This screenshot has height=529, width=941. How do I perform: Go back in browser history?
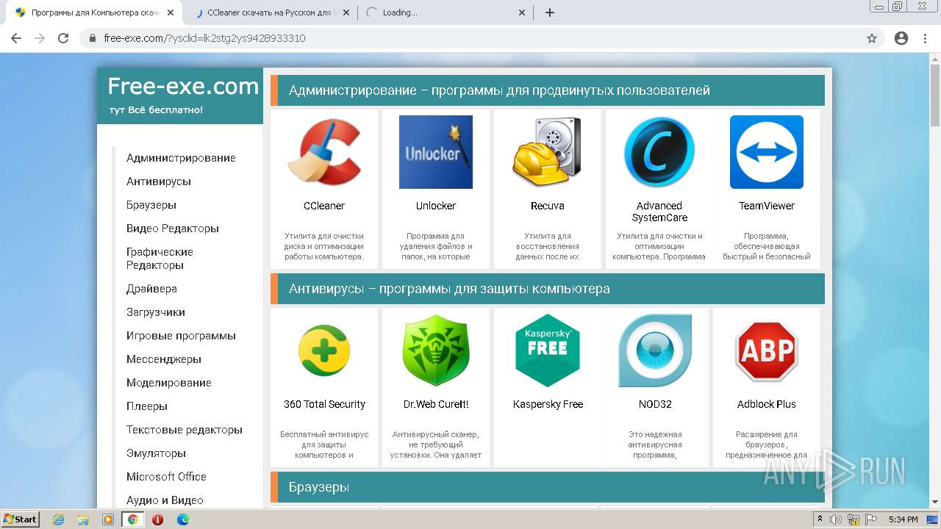point(16,38)
